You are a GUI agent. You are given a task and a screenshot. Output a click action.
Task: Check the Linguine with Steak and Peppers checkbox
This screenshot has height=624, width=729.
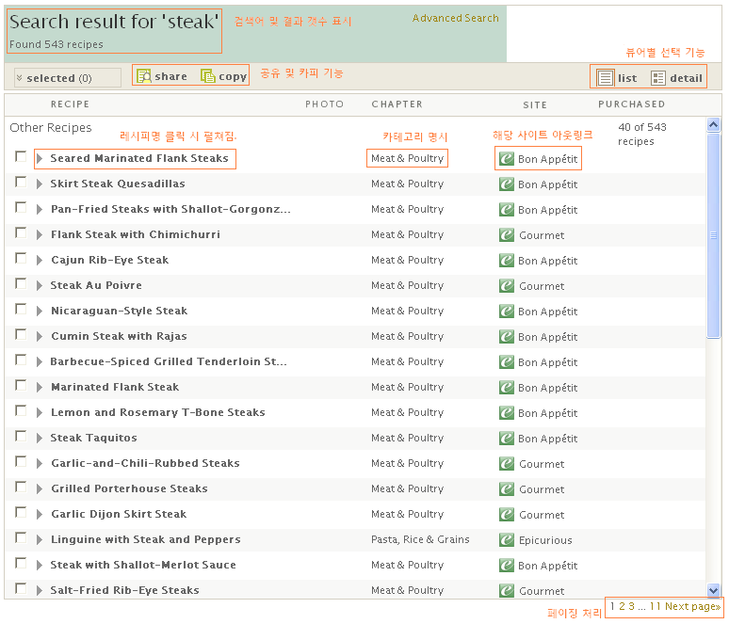[x=21, y=537]
